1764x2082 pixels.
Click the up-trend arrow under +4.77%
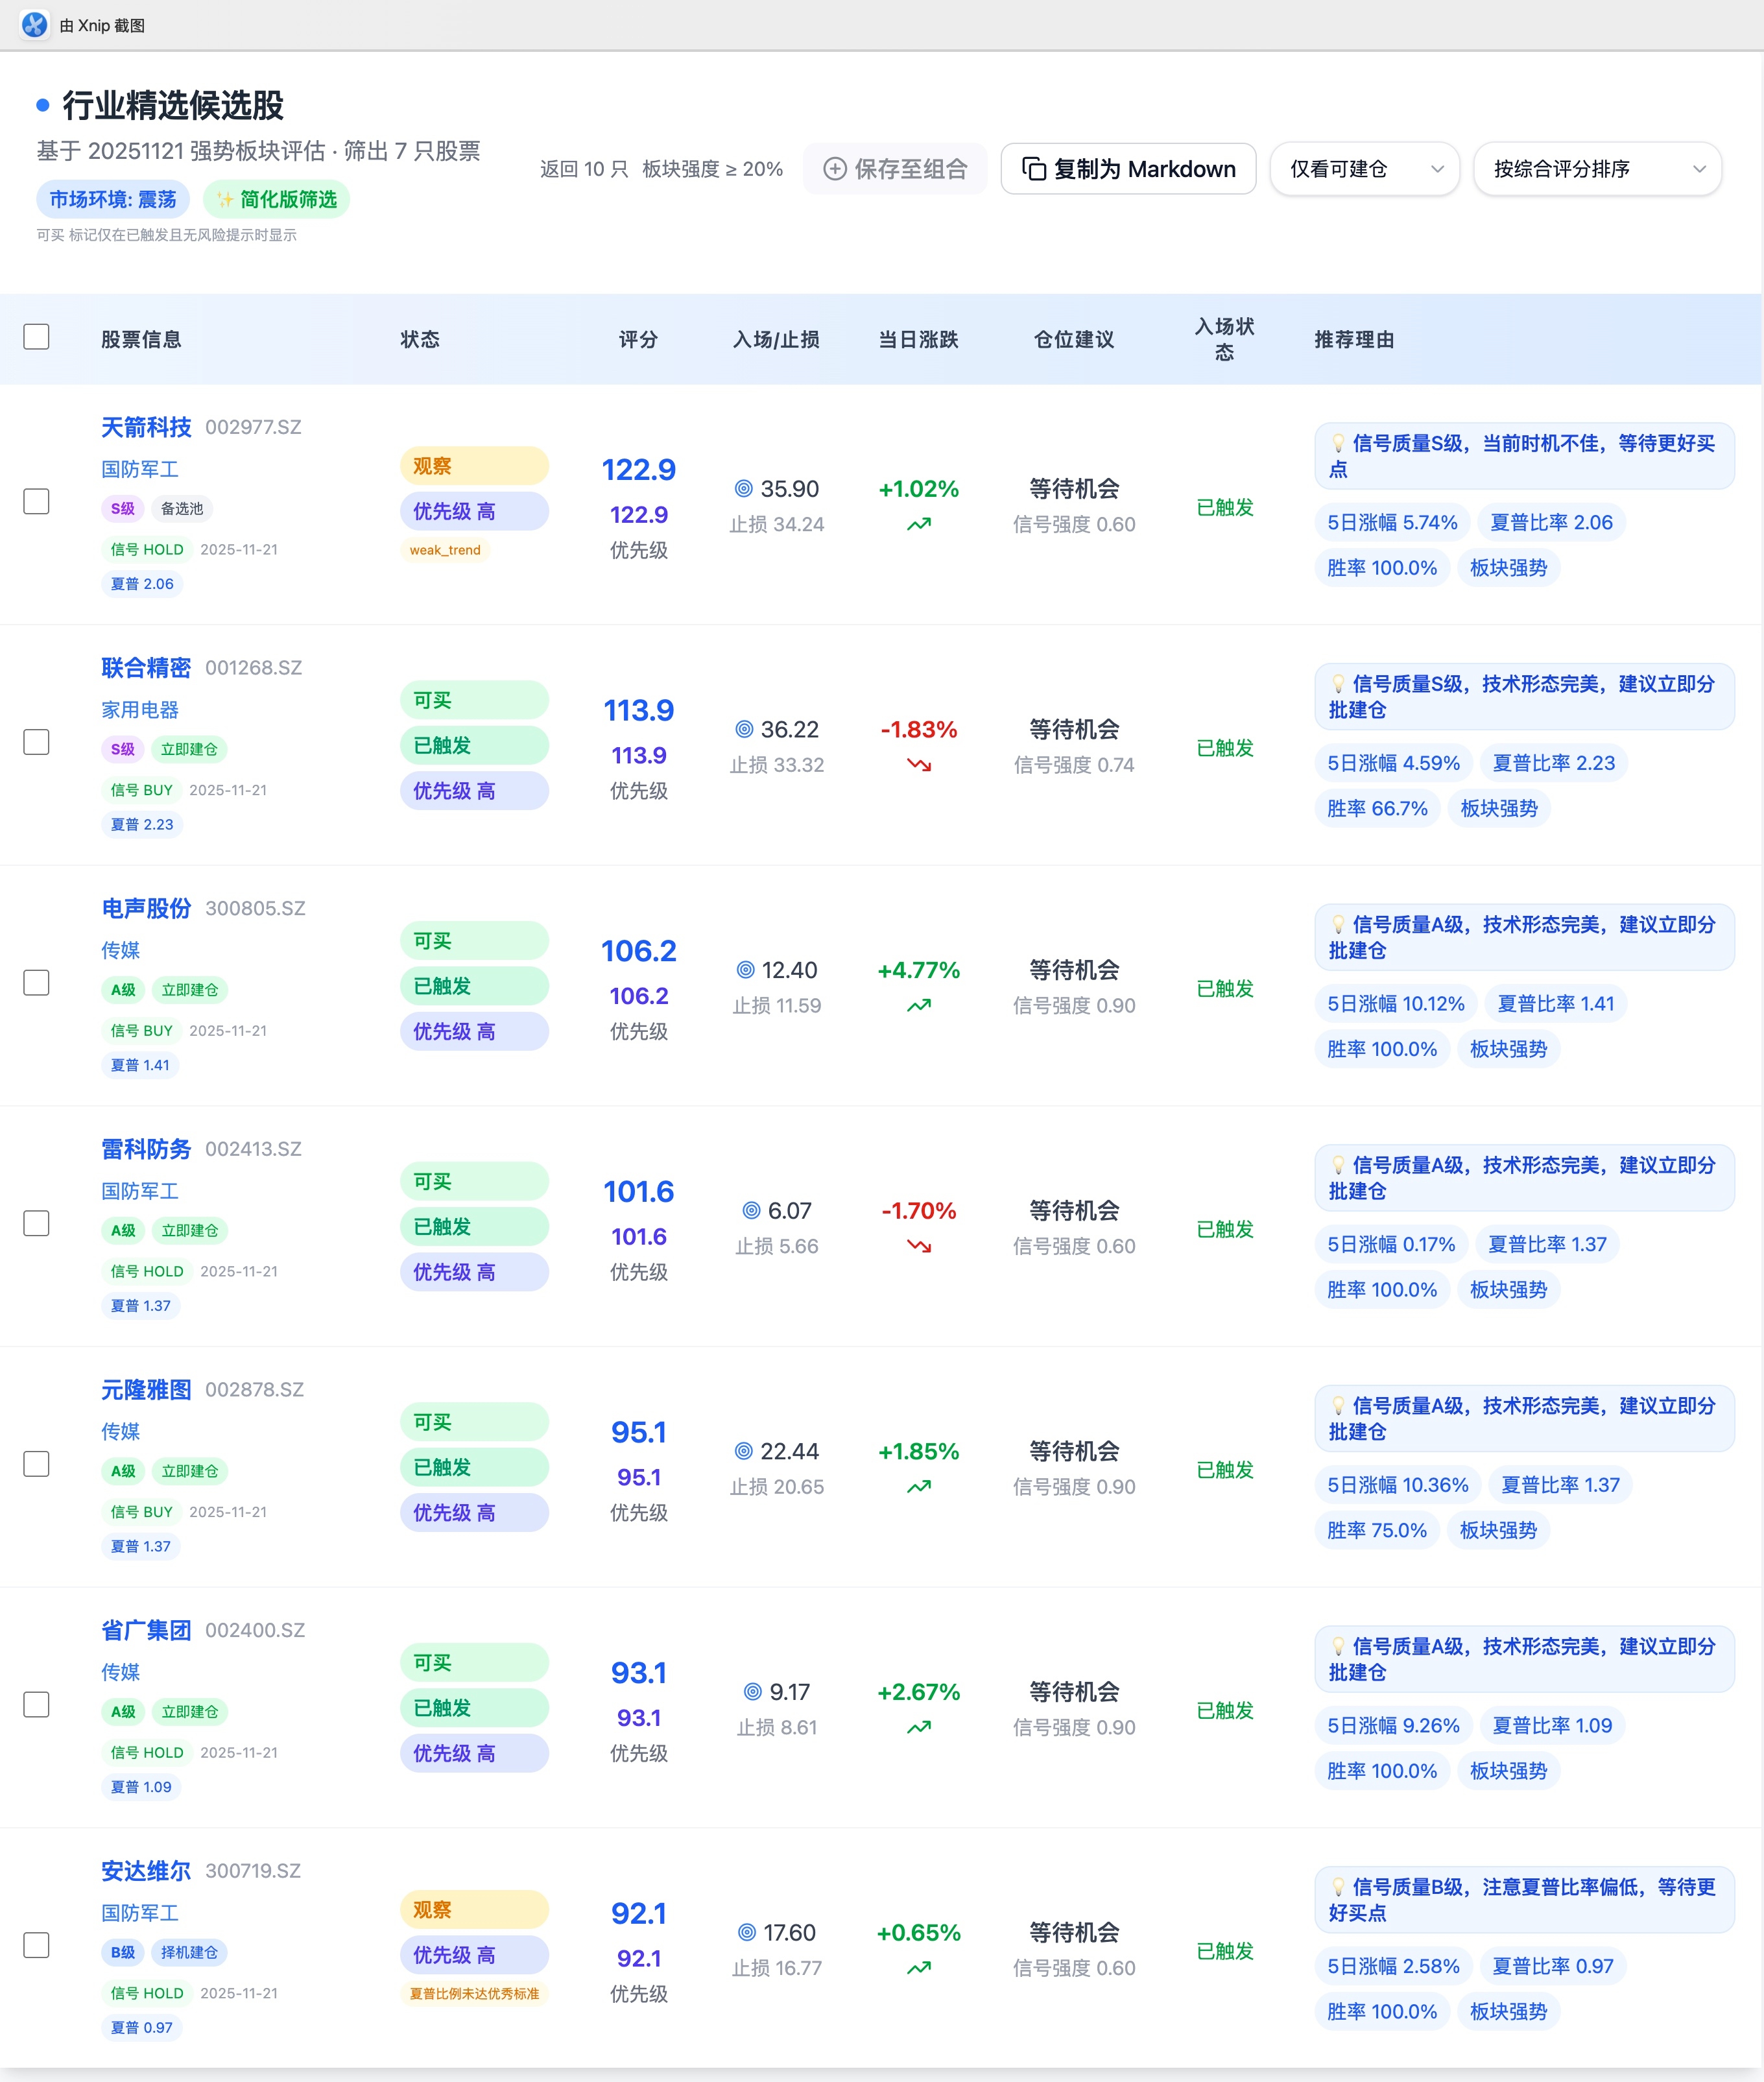coord(918,1006)
